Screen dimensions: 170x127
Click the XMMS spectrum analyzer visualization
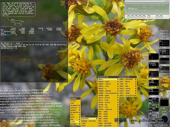pyautogui.click(x=133, y=9)
